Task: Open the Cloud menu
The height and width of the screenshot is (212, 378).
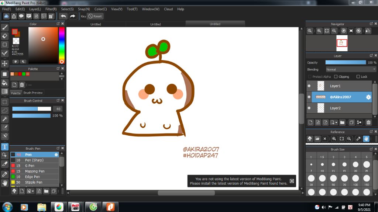Action: pyautogui.click(x=168, y=9)
